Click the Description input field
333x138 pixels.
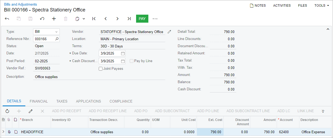click(100, 77)
